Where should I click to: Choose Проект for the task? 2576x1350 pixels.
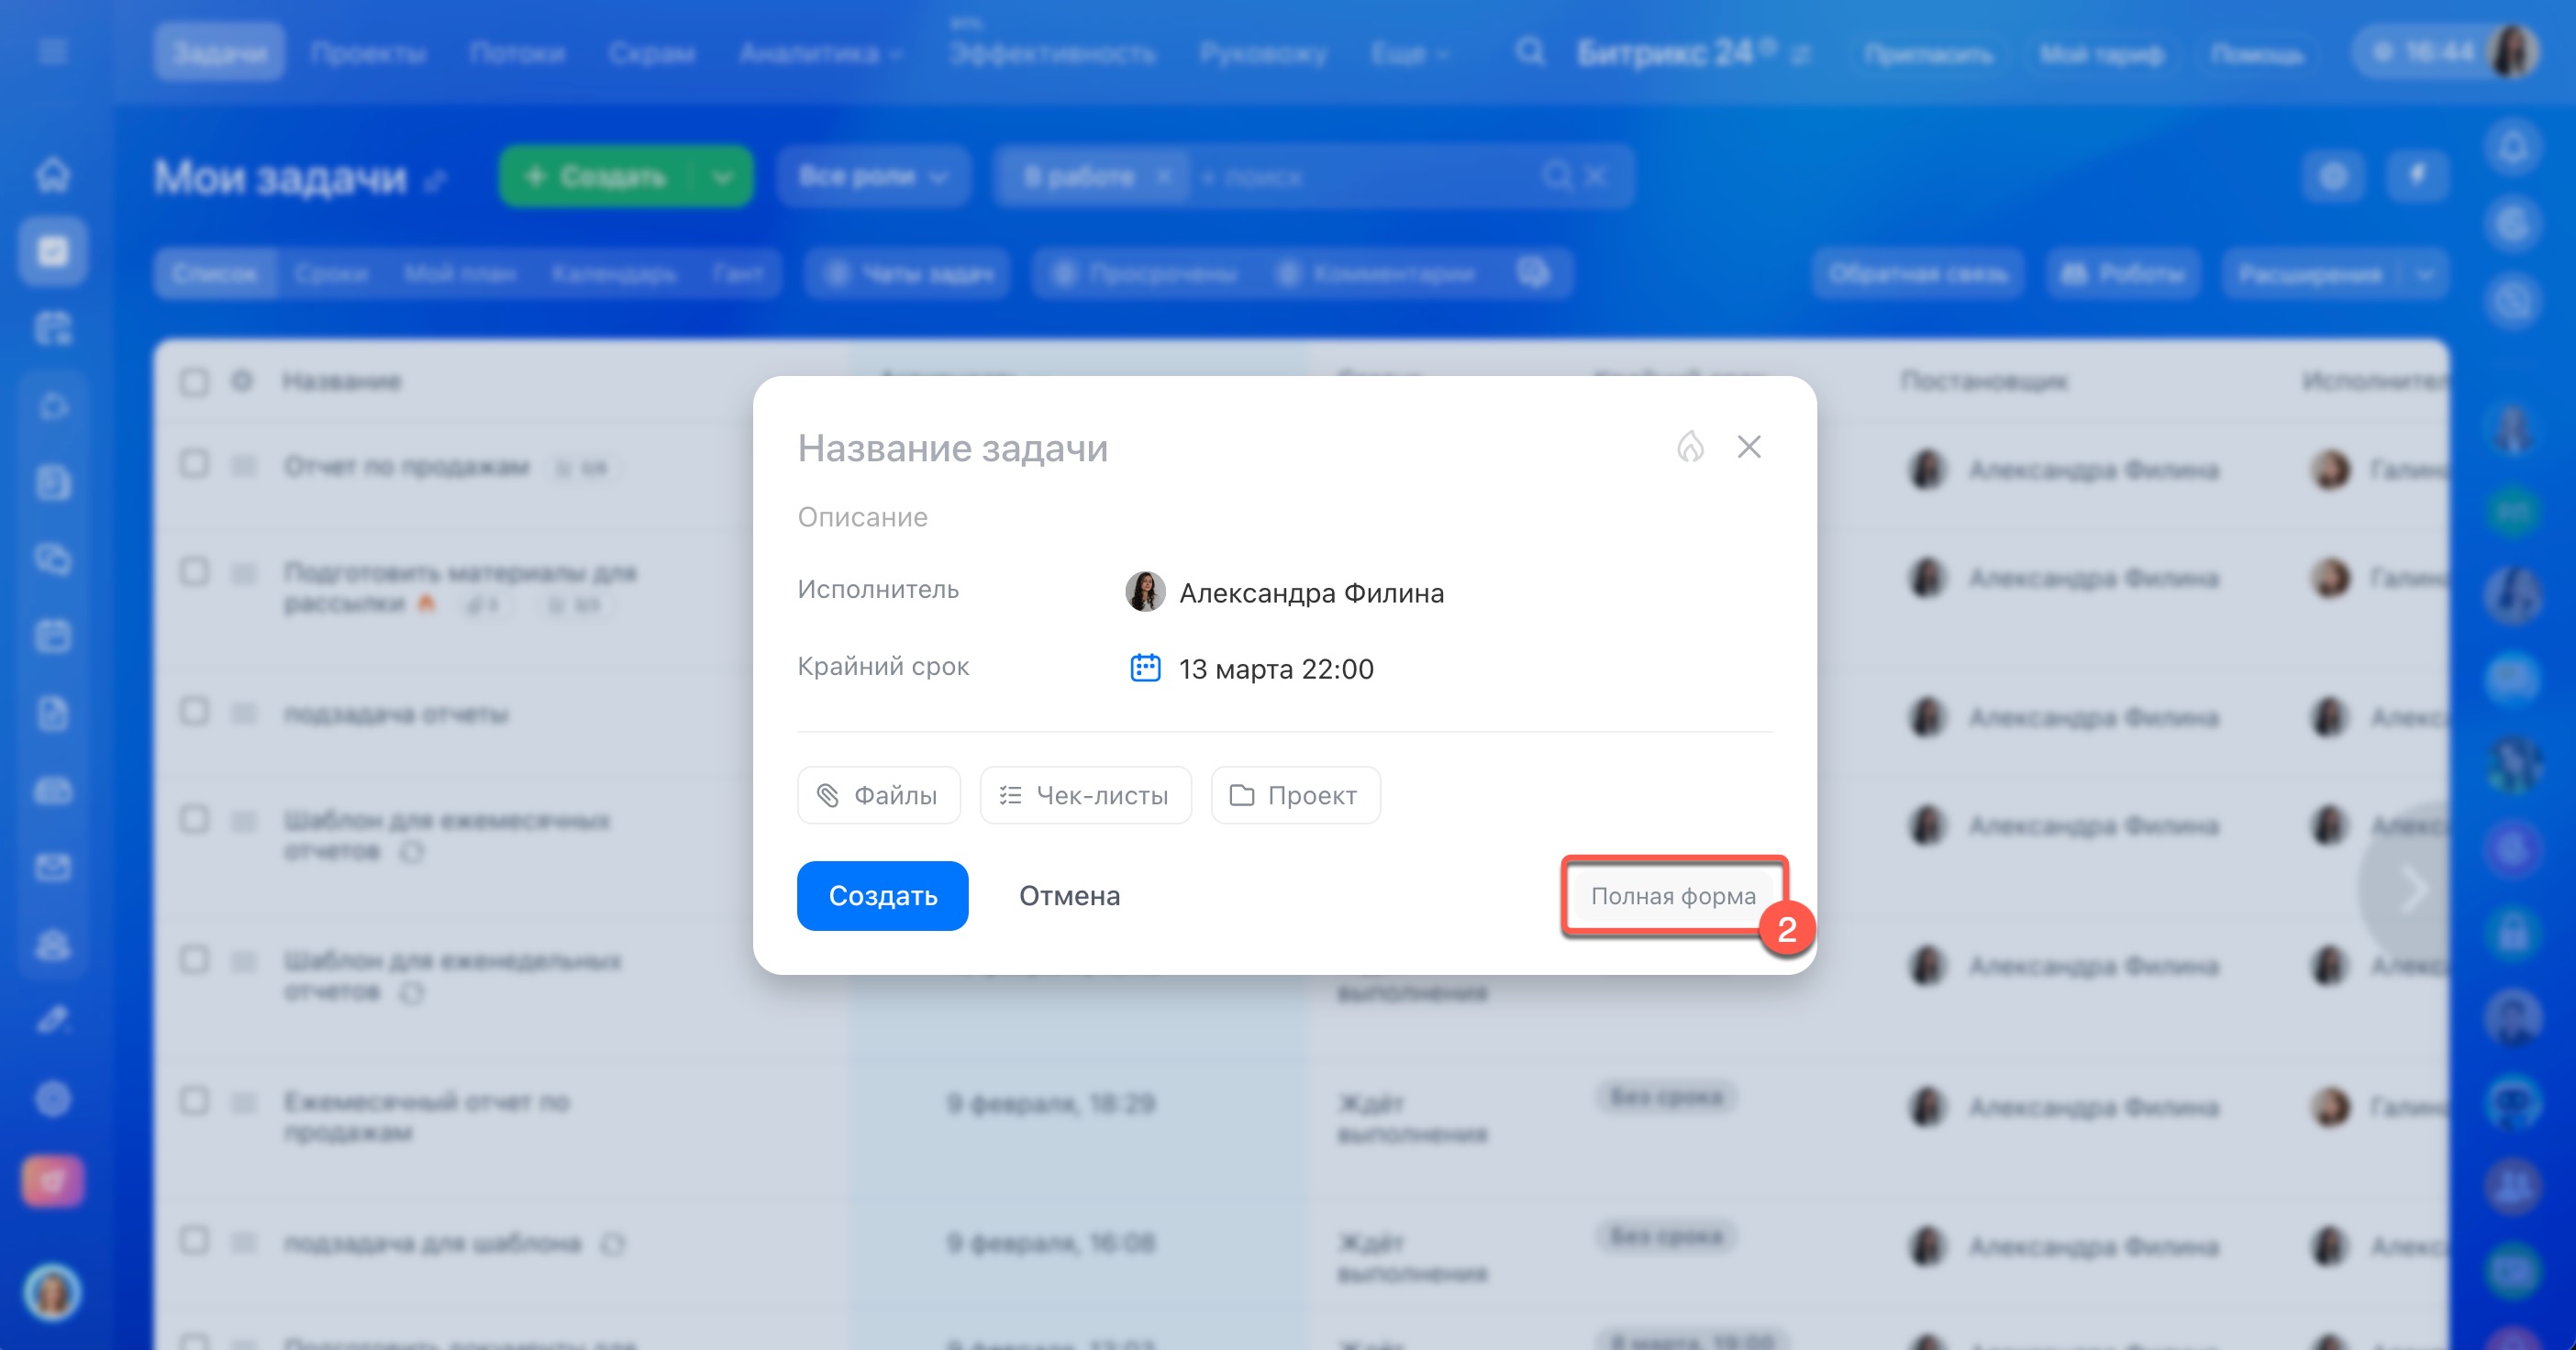click(x=1295, y=795)
